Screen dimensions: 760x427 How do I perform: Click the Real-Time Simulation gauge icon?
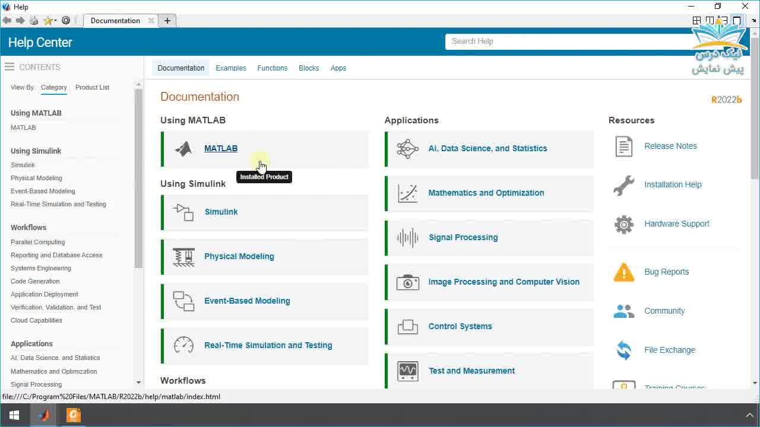click(x=183, y=345)
